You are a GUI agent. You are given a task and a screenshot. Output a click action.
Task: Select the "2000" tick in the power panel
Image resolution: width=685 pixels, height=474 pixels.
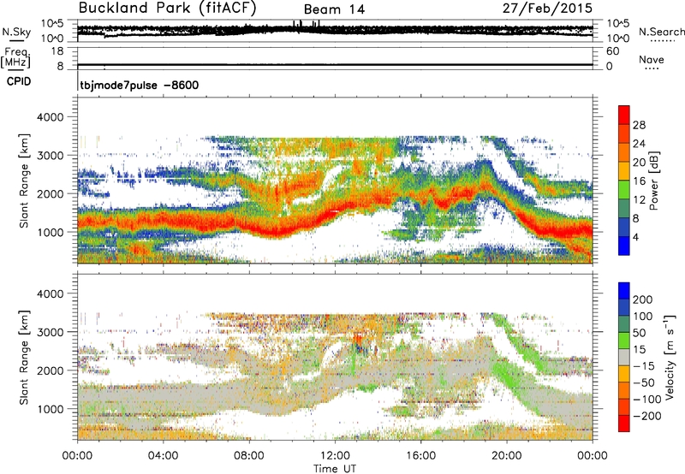[x=50, y=193]
